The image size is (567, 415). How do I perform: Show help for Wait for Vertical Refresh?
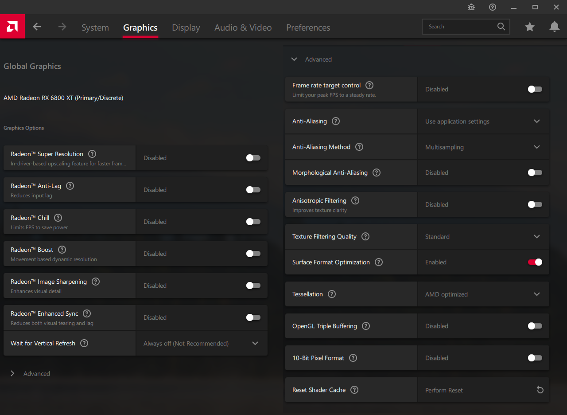[84, 343]
